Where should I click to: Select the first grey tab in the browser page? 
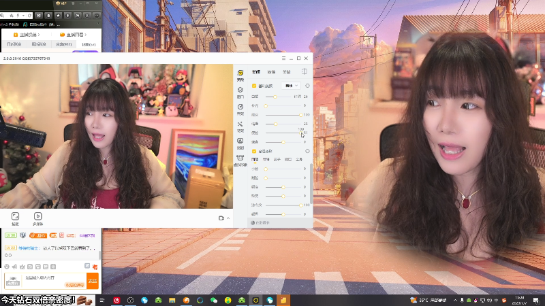(14, 44)
